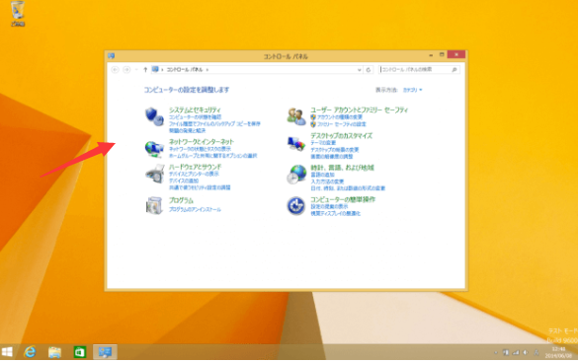Open the Network and Internet globe icon
This screenshot has height=361, width=578.
point(154,149)
